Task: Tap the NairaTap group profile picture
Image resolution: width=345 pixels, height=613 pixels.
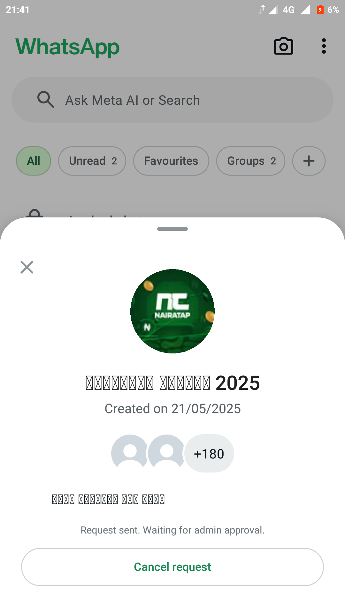Action: [172, 311]
